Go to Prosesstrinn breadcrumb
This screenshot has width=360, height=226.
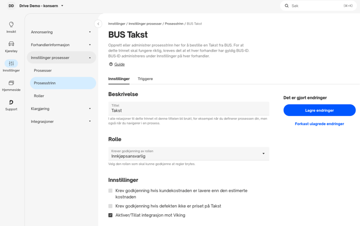[x=174, y=24]
